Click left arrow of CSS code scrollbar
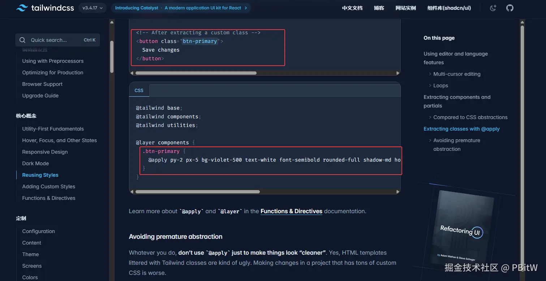 [132, 192]
